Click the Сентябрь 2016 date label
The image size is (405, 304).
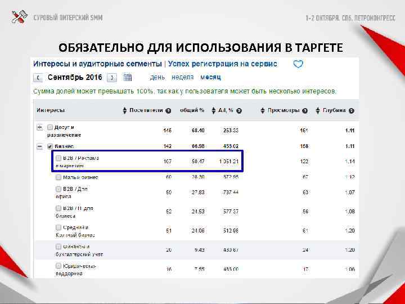point(75,77)
